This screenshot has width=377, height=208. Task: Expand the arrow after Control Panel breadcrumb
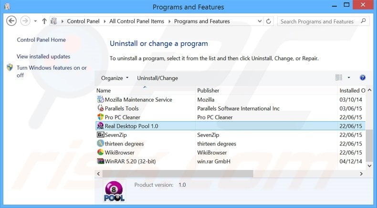click(x=105, y=21)
